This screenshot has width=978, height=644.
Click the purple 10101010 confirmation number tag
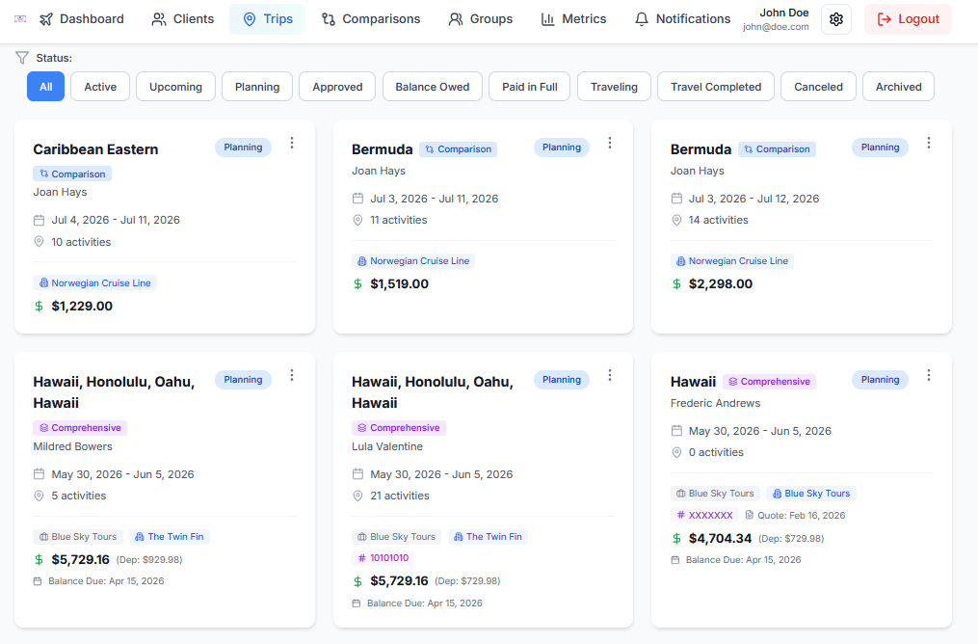pos(383,558)
